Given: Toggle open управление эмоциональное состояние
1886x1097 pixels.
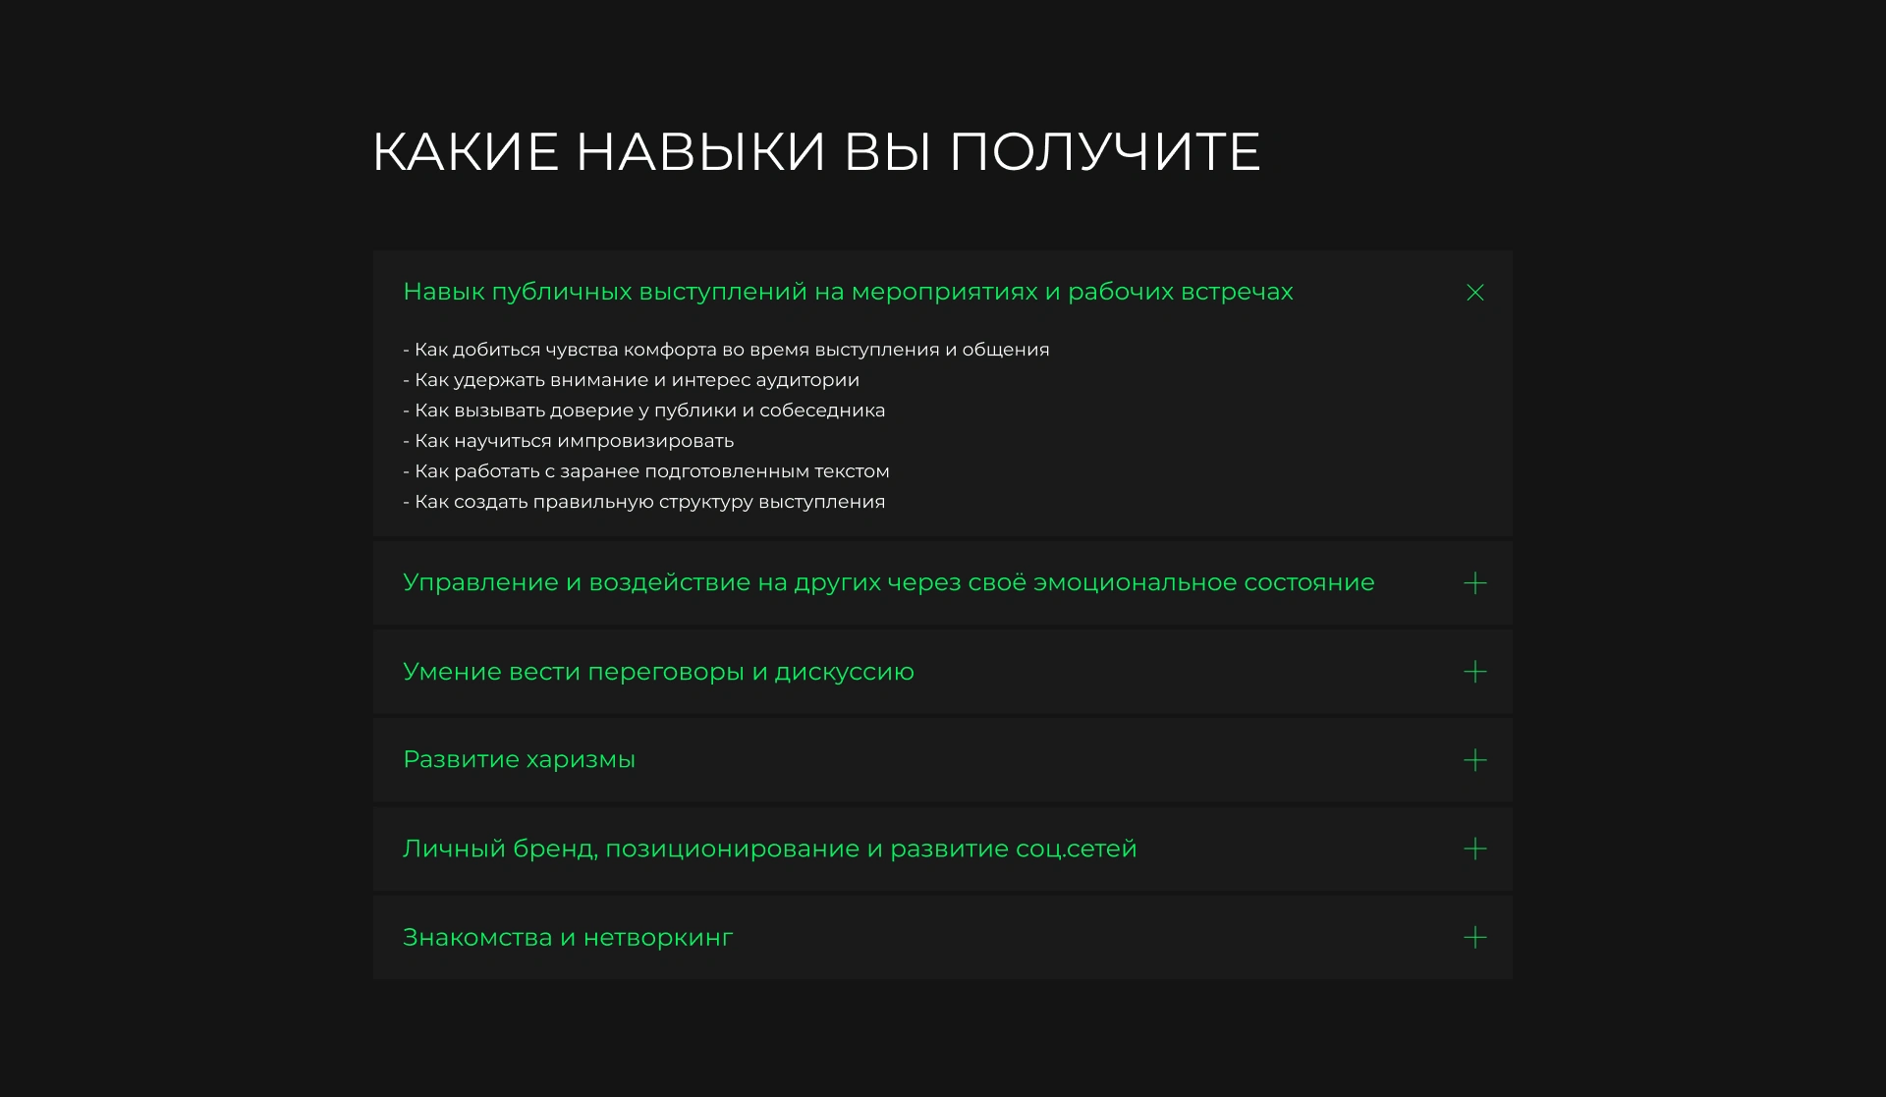Looking at the screenshot, I should click(1473, 583).
